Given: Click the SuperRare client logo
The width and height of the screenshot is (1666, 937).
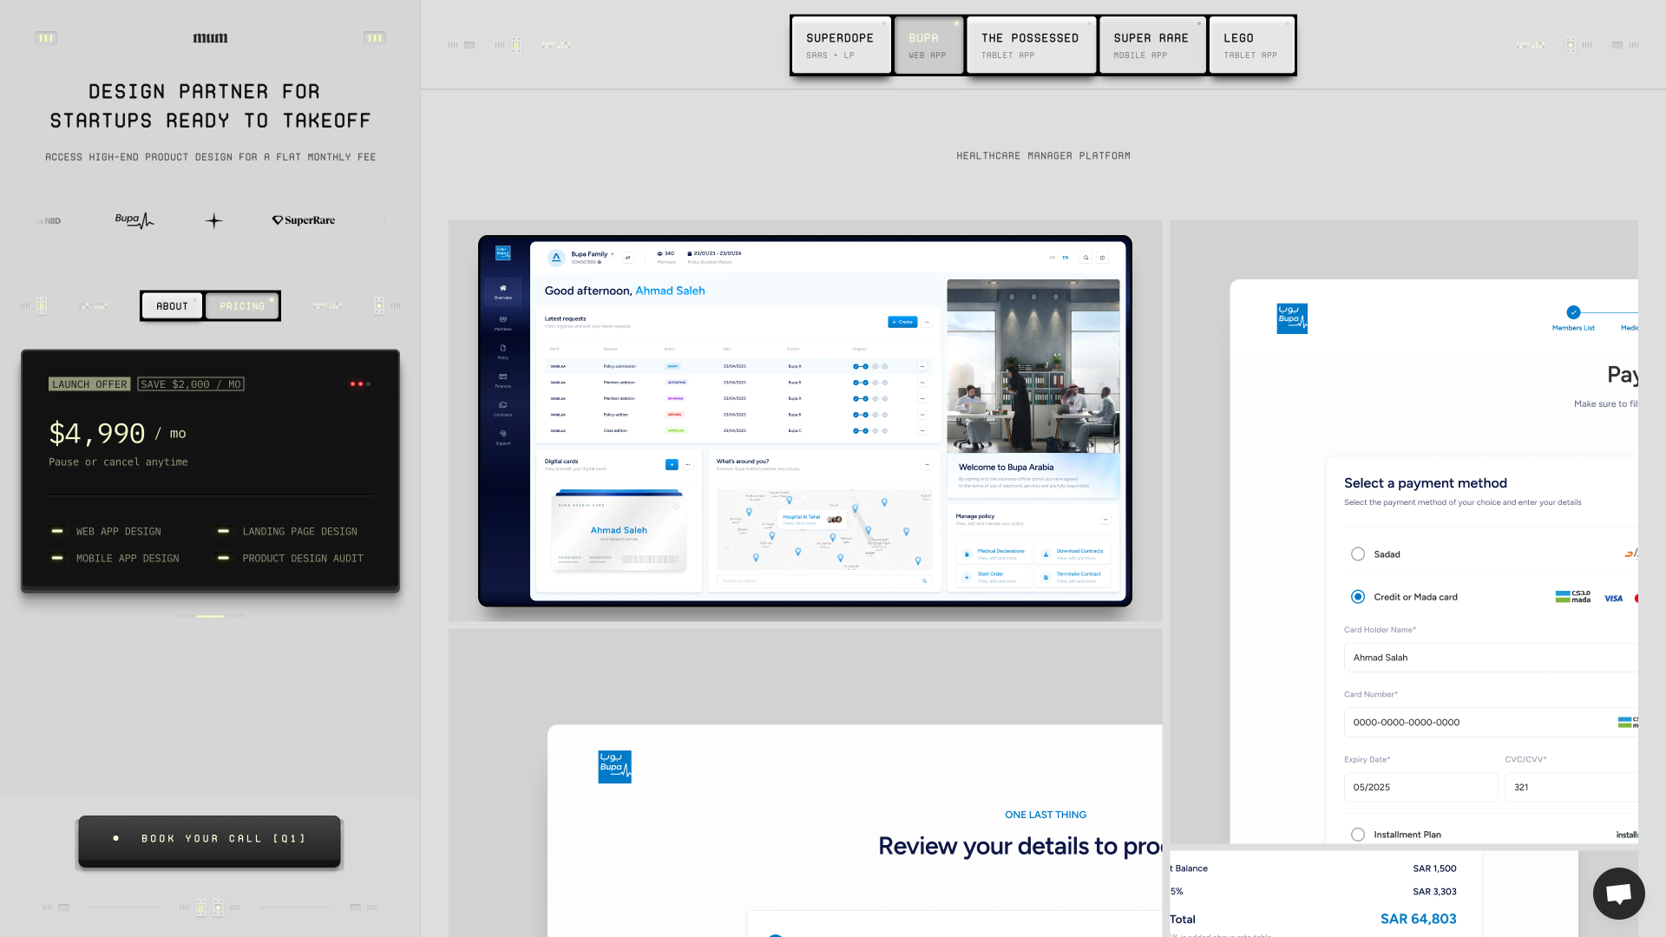Looking at the screenshot, I should (x=303, y=220).
